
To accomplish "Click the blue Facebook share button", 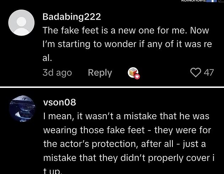I will (213, 1).
